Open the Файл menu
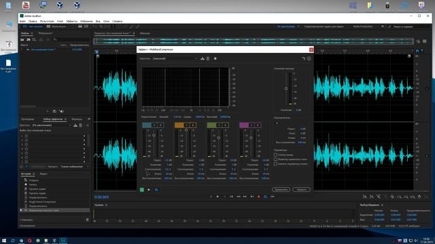 tap(22, 21)
